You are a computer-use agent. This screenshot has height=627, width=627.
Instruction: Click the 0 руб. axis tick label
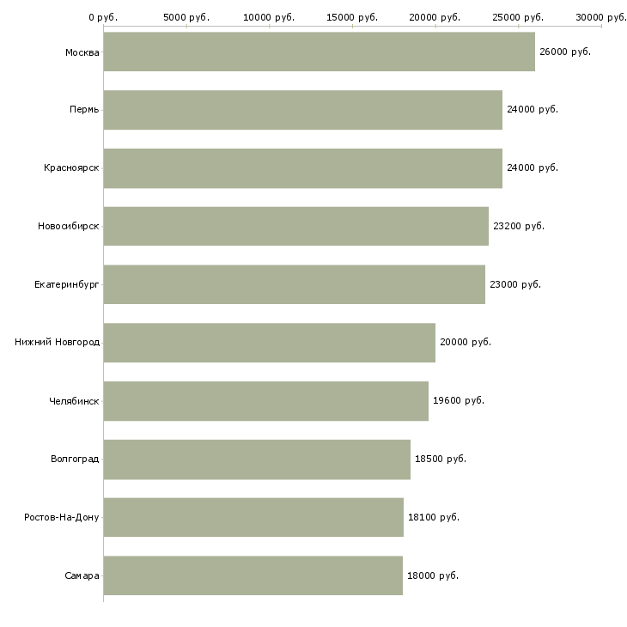tap(103, 17)
